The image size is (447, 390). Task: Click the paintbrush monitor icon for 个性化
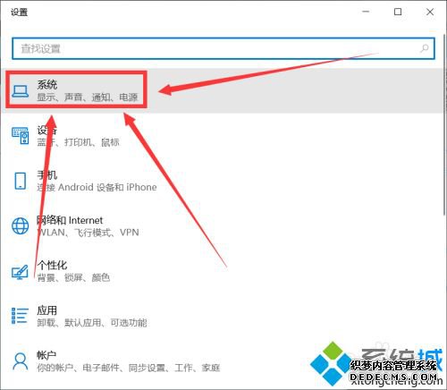20,272
